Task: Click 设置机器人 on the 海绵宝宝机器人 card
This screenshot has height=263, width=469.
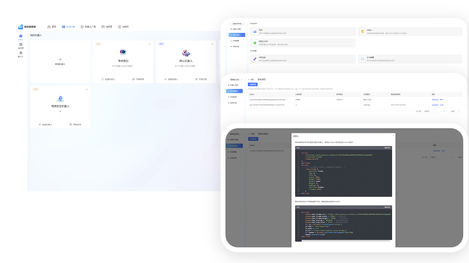Action: (x=45, y=124)
